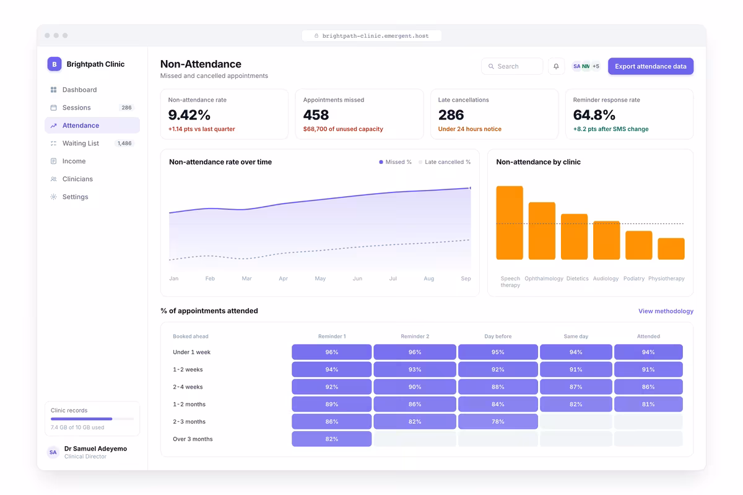The height and width of the screenshot is (495, 743).
Task: Navigate to Clinicians
Action: point(92,179)
